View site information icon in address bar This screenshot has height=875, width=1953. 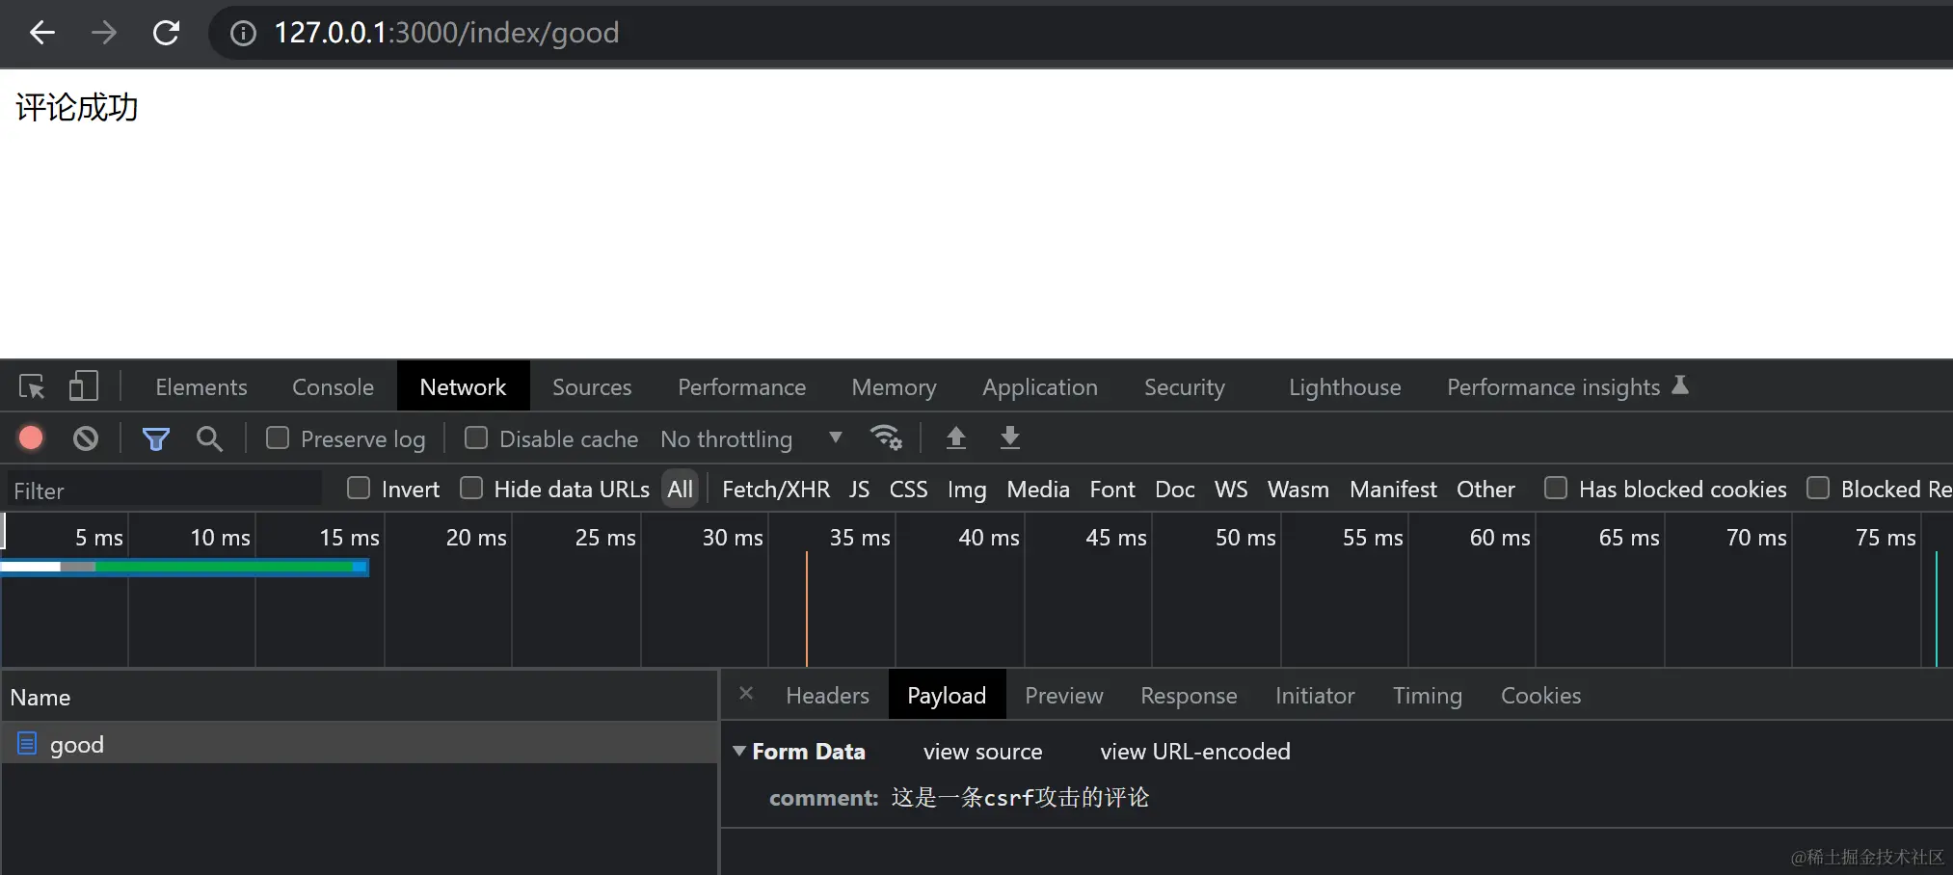[x=243, y=34]
